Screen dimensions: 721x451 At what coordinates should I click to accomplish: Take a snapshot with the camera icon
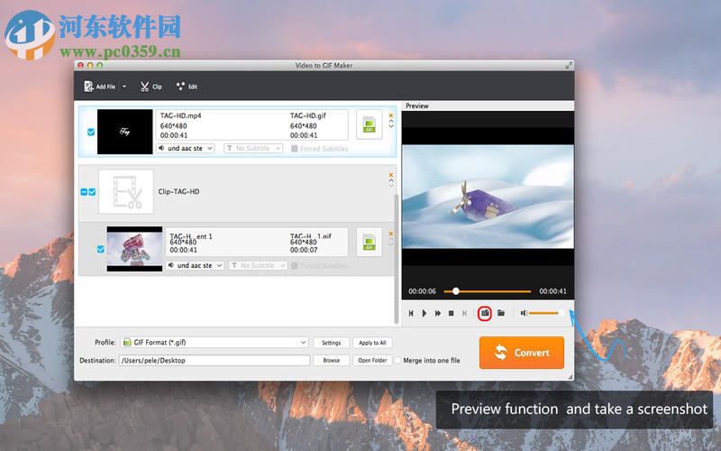[485, 313]
